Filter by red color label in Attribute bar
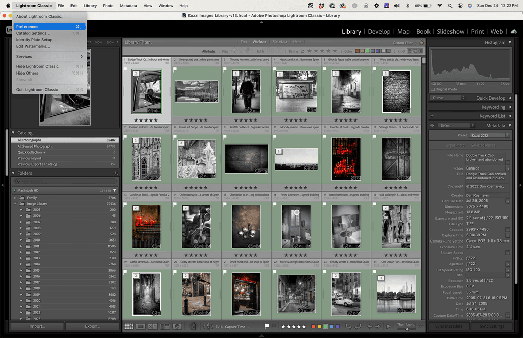 [x=357, y=51]
